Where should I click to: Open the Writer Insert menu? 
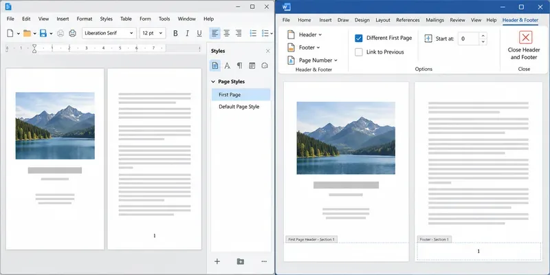coord(63,19)
